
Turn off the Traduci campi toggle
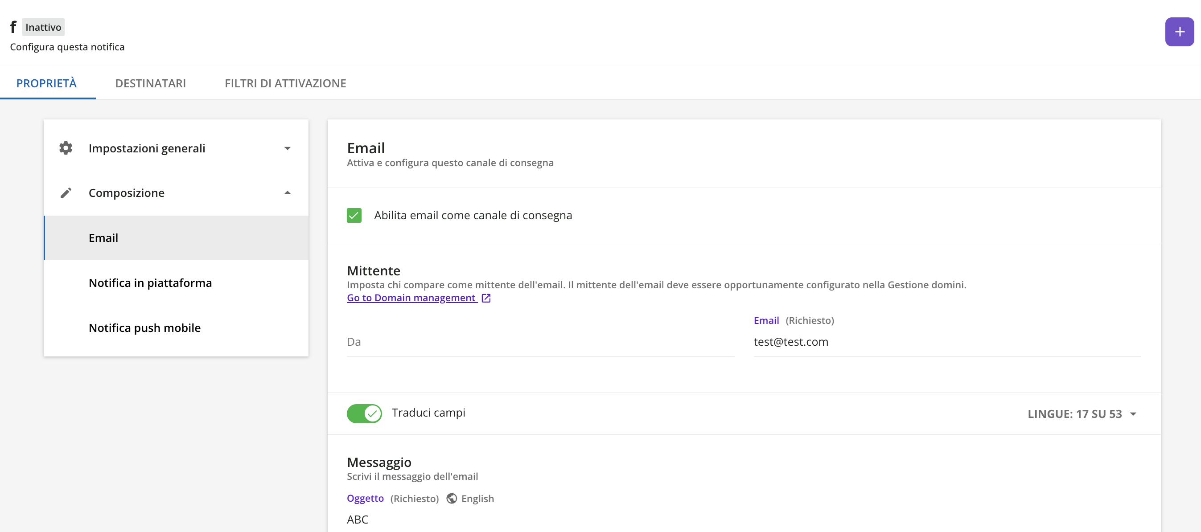[x=364, y=413]
